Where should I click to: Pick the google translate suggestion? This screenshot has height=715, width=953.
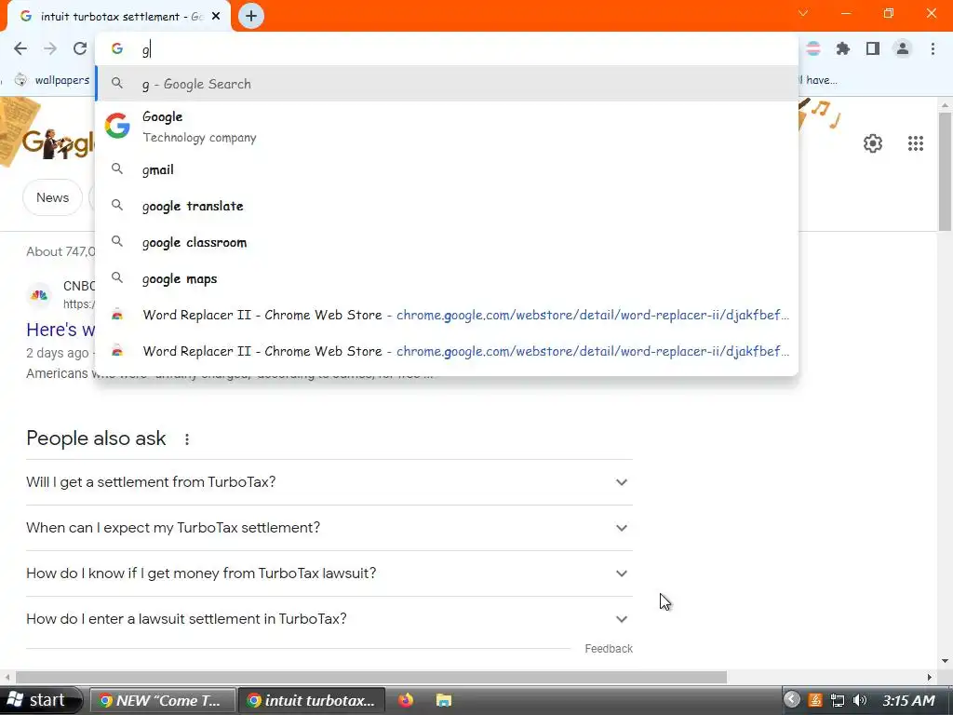point(447,206)
